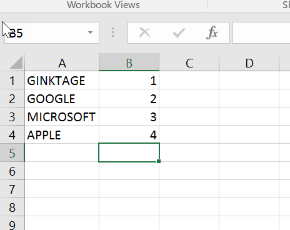Select row 4 header
Image resolution: width=290 pixels, height=230 pixels.
[12, 135]
